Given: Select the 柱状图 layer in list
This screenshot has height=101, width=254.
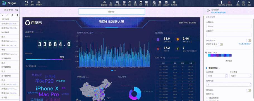Looking at the screenshot, I should 9,97.
